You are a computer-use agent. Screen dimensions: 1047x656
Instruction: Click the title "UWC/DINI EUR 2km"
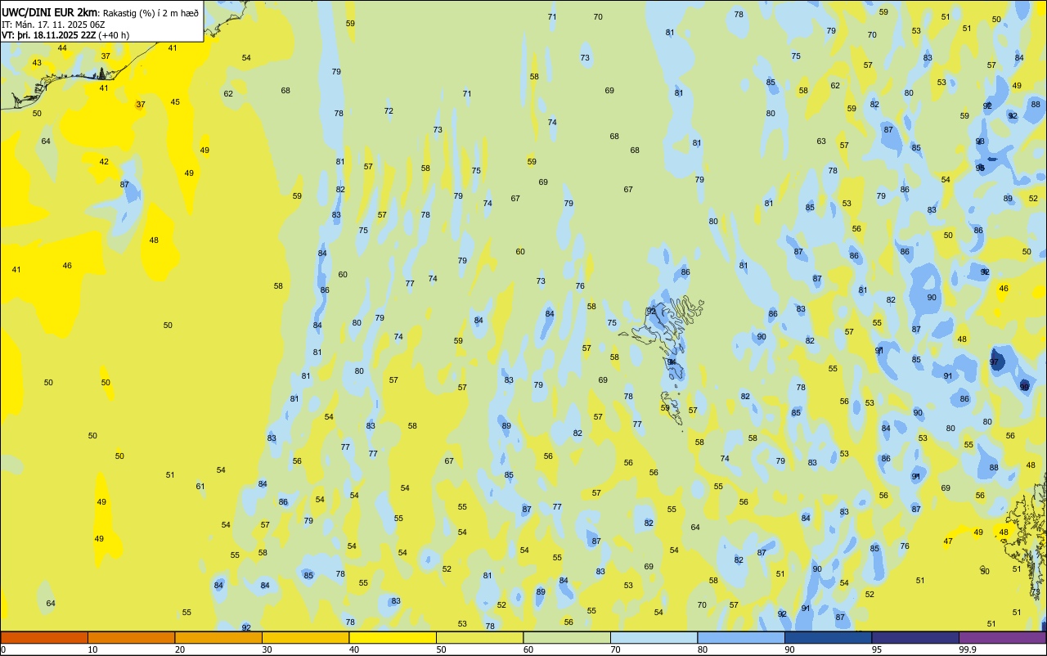50,12
